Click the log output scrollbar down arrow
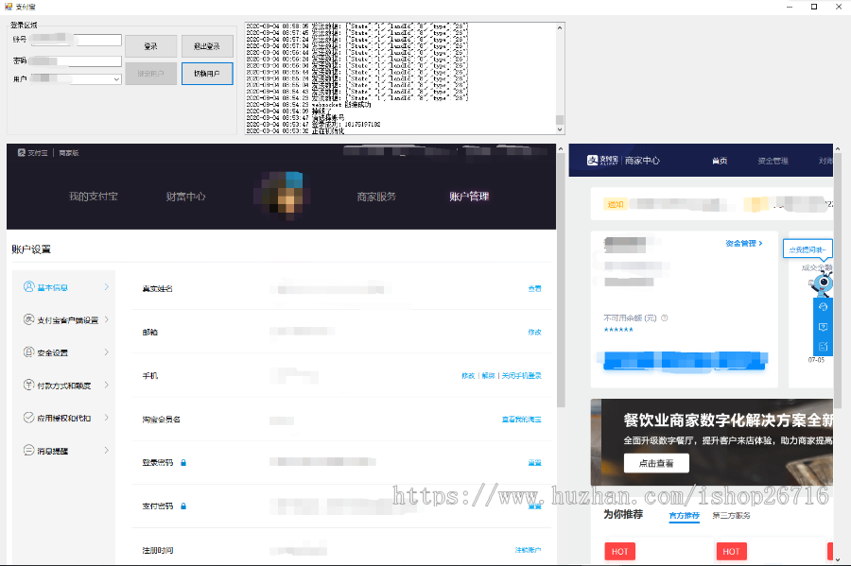 pyautogui.click(x=560, y=130)
